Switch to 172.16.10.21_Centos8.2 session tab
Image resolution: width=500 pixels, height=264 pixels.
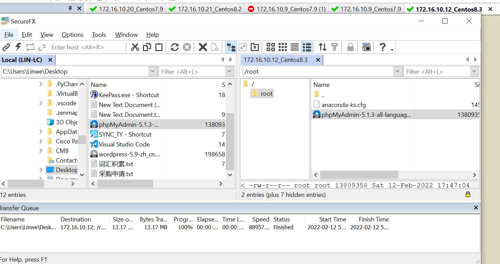click(x=206, y=9)
